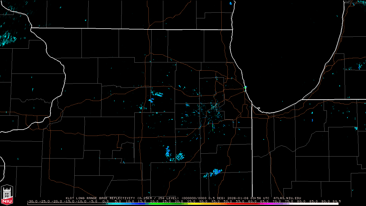Viewport: 366px width, 206px height.
Task: Click the ATLAS.NIU.EDU text
Action: coord(287,198)
